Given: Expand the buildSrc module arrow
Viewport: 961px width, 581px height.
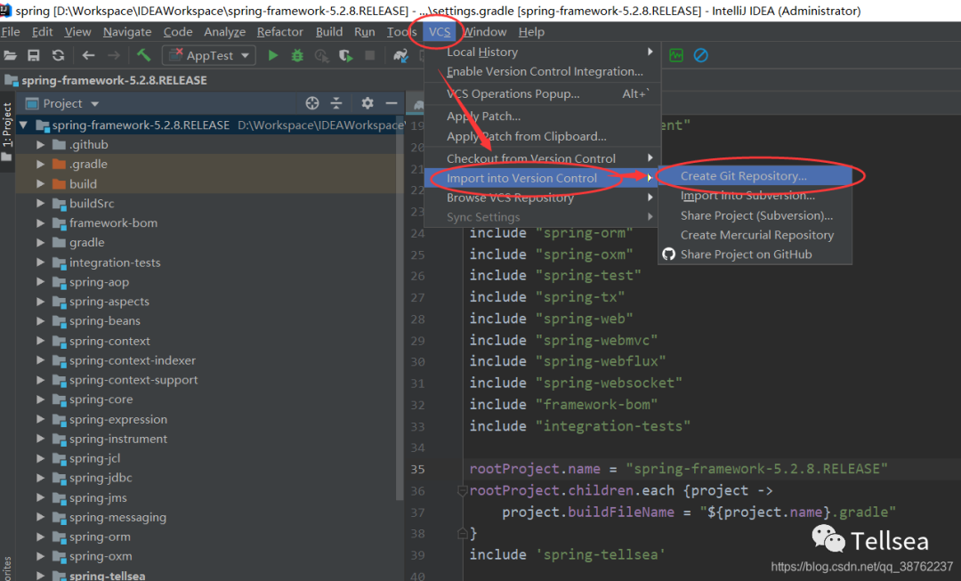Looking at the screenshot, I should [x=40, y=204].
